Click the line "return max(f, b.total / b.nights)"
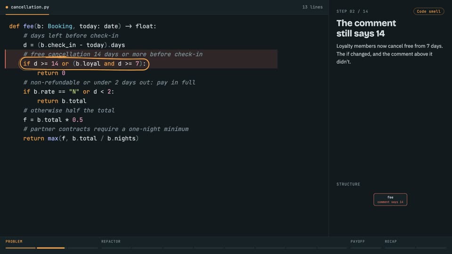The height and width of the screenshot is (254, 452). [x=81, y=138]
